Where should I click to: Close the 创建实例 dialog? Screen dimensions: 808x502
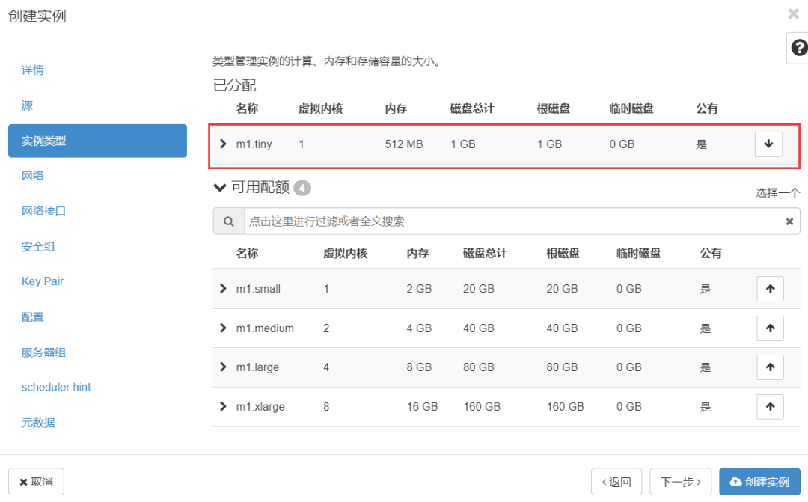pos(793,14)
